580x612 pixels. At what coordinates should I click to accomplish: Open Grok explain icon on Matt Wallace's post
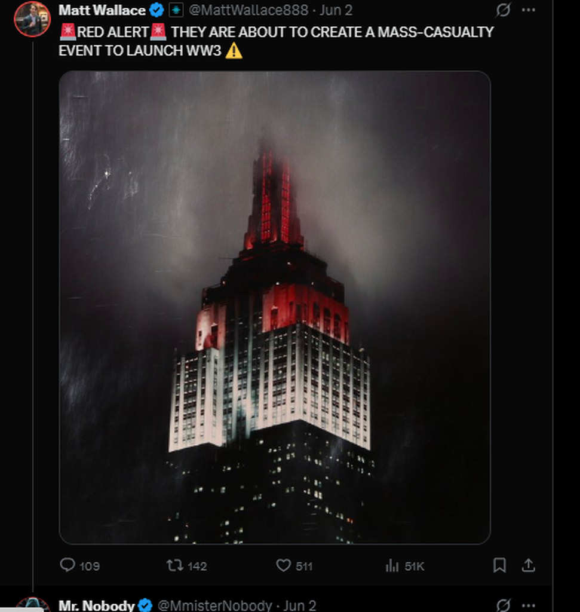503,10
